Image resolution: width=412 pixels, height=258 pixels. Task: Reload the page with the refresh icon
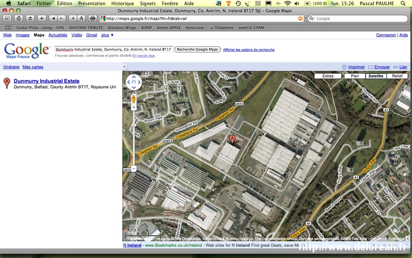pyautogui.click(x=30, y=19)
